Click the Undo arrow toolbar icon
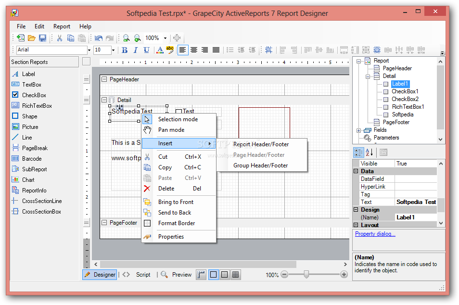Screen dimensions: 459x305 (x=99, y=38)
